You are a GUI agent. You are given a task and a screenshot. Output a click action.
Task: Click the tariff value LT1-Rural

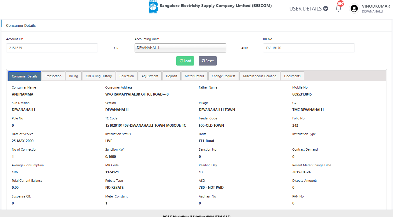[x=206, y=141]
